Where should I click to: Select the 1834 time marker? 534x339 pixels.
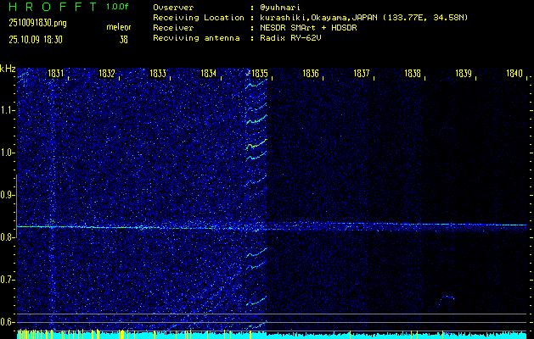(209, 73)
